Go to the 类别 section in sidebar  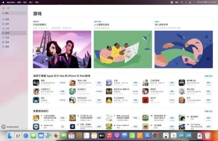tap(14, 42)
